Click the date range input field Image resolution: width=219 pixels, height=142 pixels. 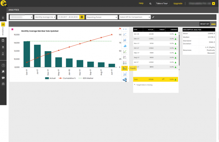coord(68,17)
